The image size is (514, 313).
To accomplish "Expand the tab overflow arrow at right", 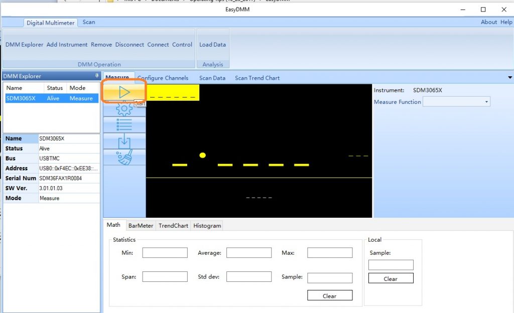I will [x=510, y=78].
